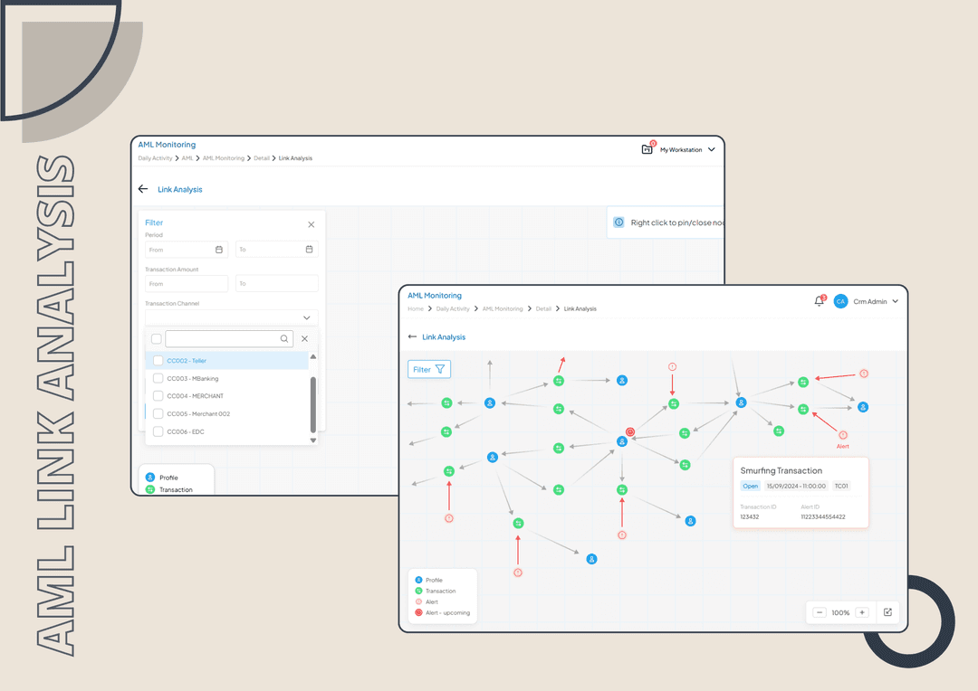
Task: Click the Detail breadcrumb in front window
Action: coord(543,309)
